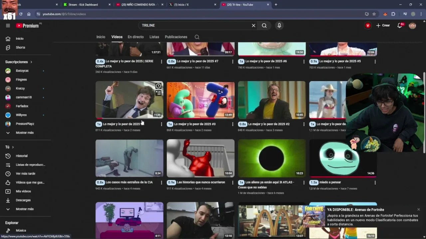Start voice search with microphone icon
Viewport: 426px width, 239px height.
tap(279, 26)
